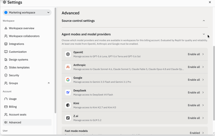This screenshot has height=136, width=215.
Task: Open Workspace collaborators settings
Action: coord(27,36)
